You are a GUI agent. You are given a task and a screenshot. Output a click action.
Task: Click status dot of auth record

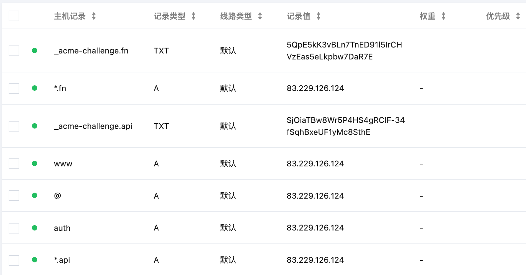pos(35,228)
